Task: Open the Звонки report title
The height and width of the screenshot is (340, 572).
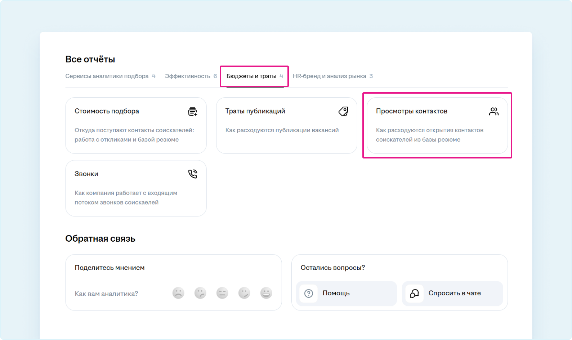Action: [x=86, y=174]
